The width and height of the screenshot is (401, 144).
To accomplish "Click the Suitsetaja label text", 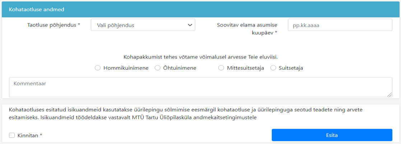I will pyautogui.click(x=291, y=68).
